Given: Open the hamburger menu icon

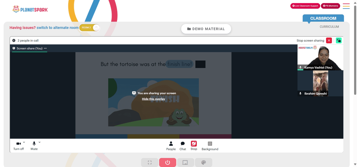Looking at the screenshot, I should pos(346,6).
